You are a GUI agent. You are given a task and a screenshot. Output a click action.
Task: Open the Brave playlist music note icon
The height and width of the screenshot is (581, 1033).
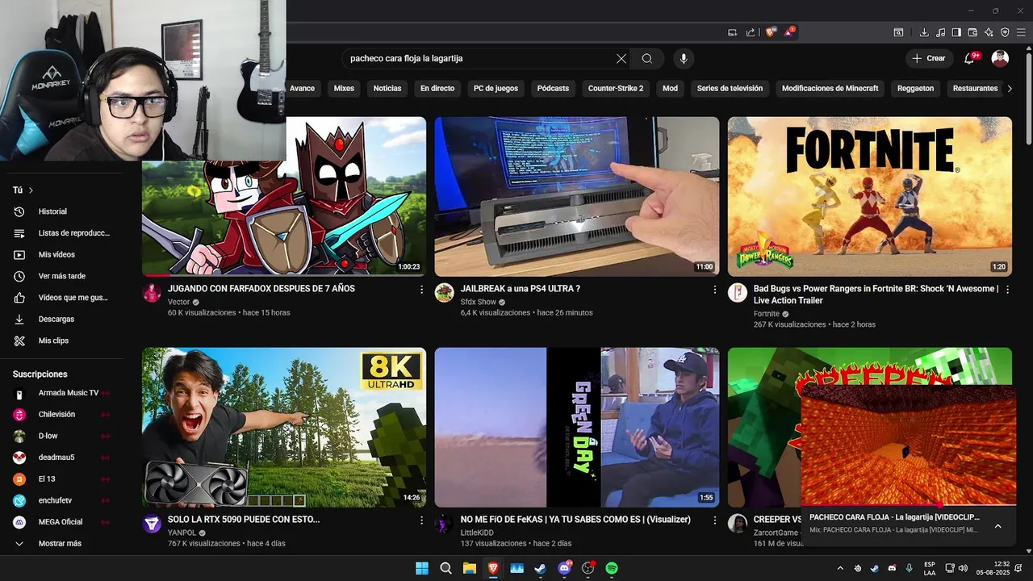(x=940, y=32)
